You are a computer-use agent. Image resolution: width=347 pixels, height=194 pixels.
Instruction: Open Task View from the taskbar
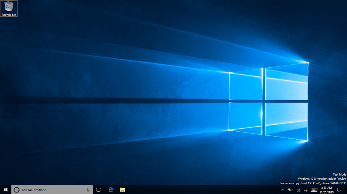[x=99, y=190]
